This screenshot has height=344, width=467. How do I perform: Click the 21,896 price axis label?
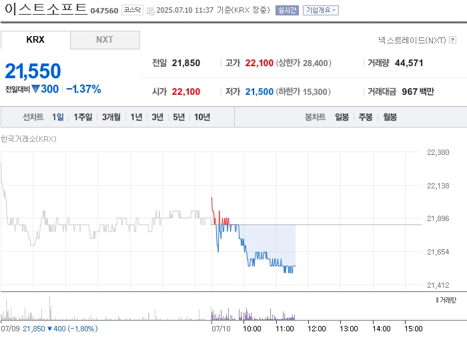tap(438, 218)
